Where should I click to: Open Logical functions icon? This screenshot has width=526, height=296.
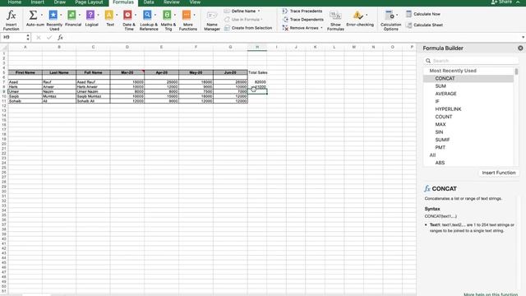pos(90,15)
